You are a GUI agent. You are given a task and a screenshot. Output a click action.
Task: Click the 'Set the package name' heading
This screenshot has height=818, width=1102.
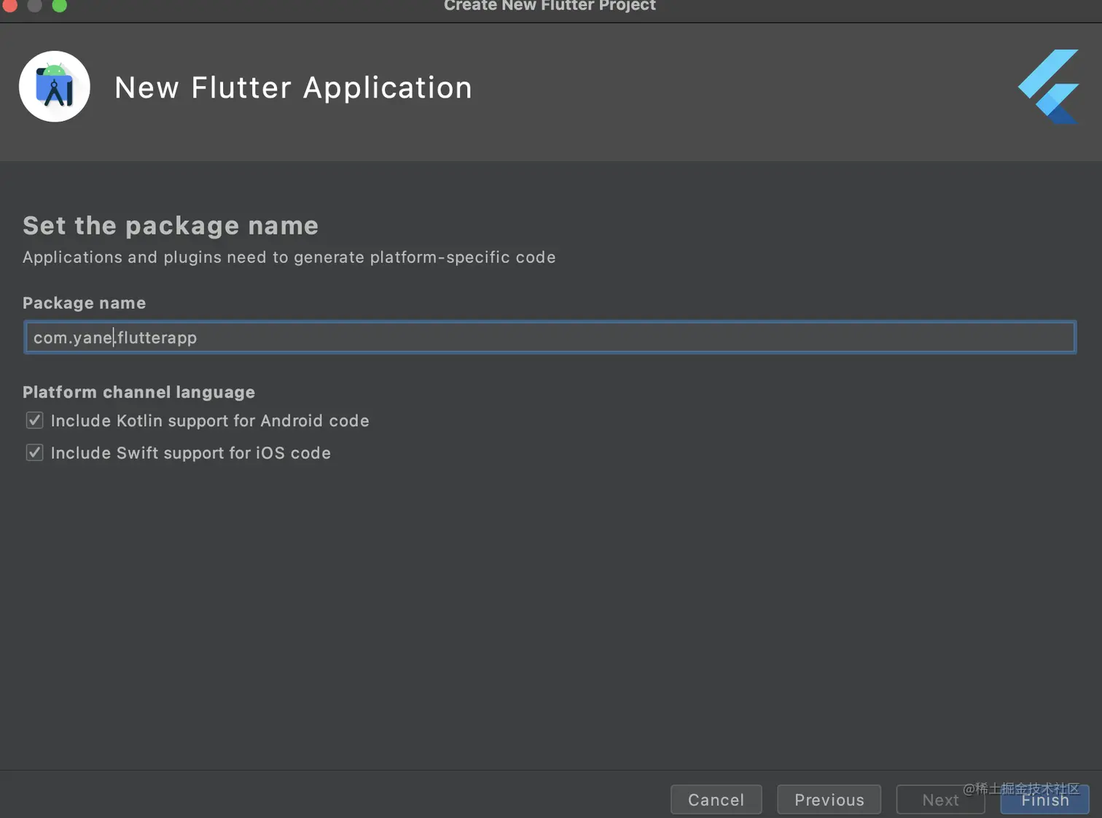pos(171,226)
